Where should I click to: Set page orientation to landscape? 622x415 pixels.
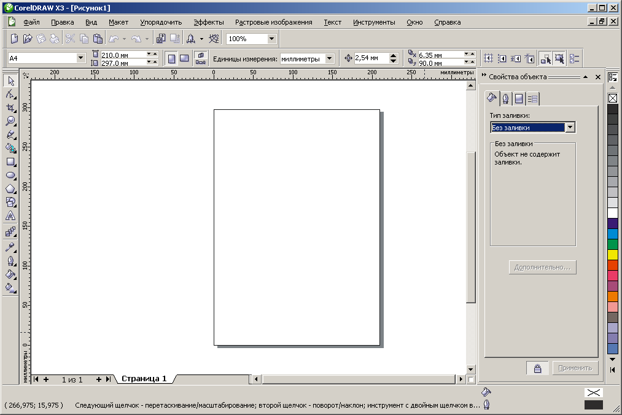pos(184,59)
